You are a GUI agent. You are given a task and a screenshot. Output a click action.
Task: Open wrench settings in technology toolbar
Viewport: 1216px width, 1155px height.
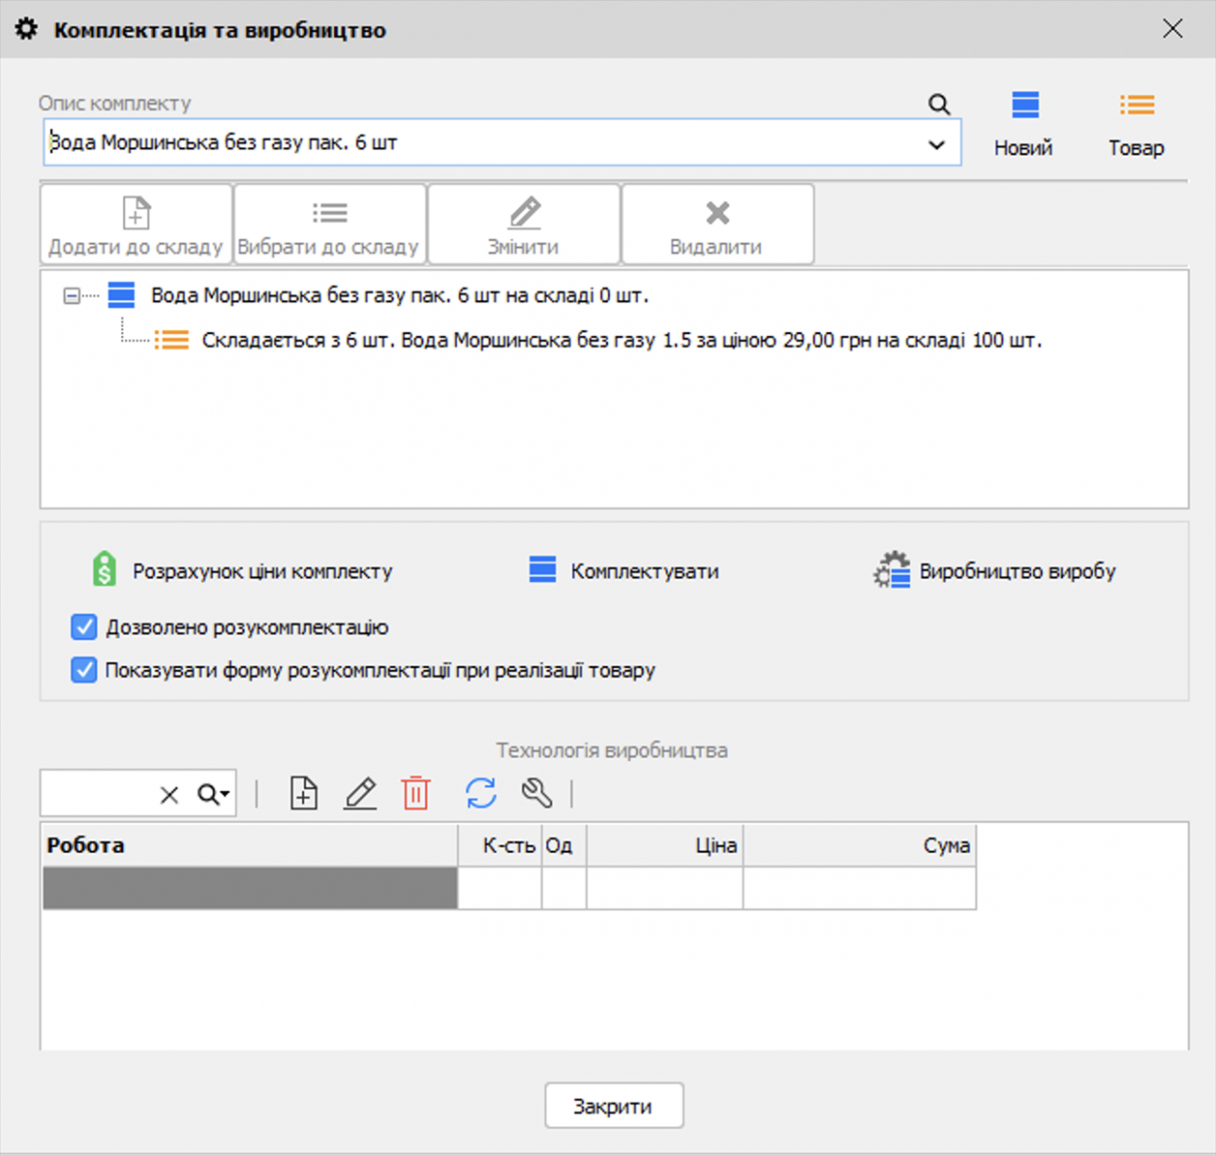pos(536,794)
